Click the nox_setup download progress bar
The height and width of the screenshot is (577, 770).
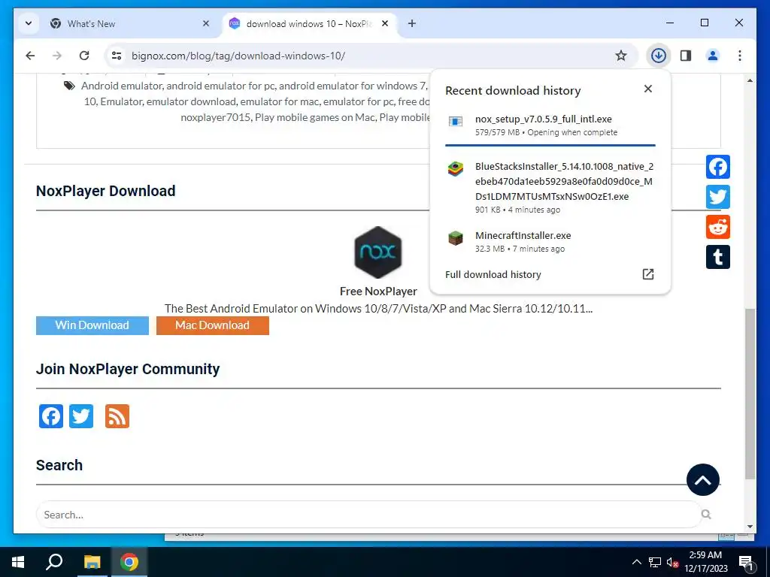coord(550,145)
